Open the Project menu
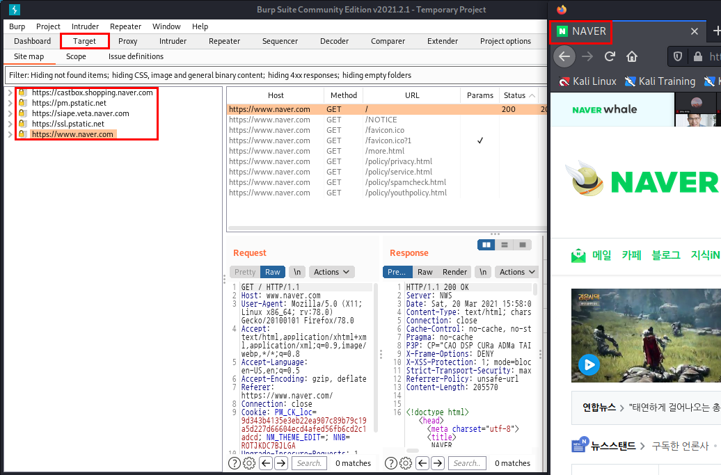This screenshot has height=475, width=721. (x=48, y=26)
